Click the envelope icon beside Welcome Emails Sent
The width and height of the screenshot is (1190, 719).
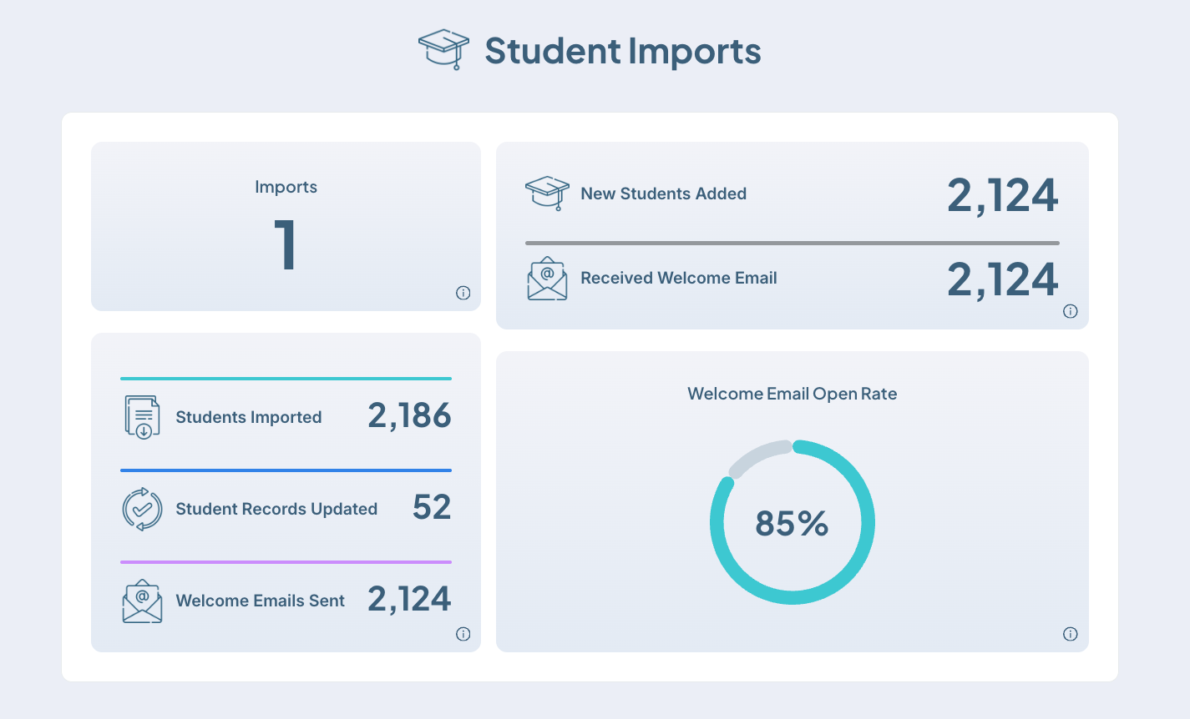click(142, 601)
